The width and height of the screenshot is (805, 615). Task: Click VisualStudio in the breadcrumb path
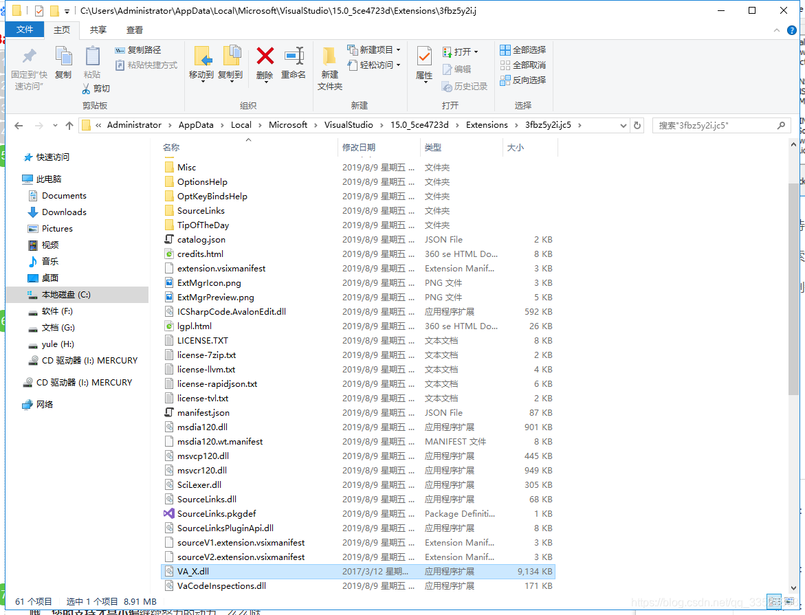tap(349, 125)
